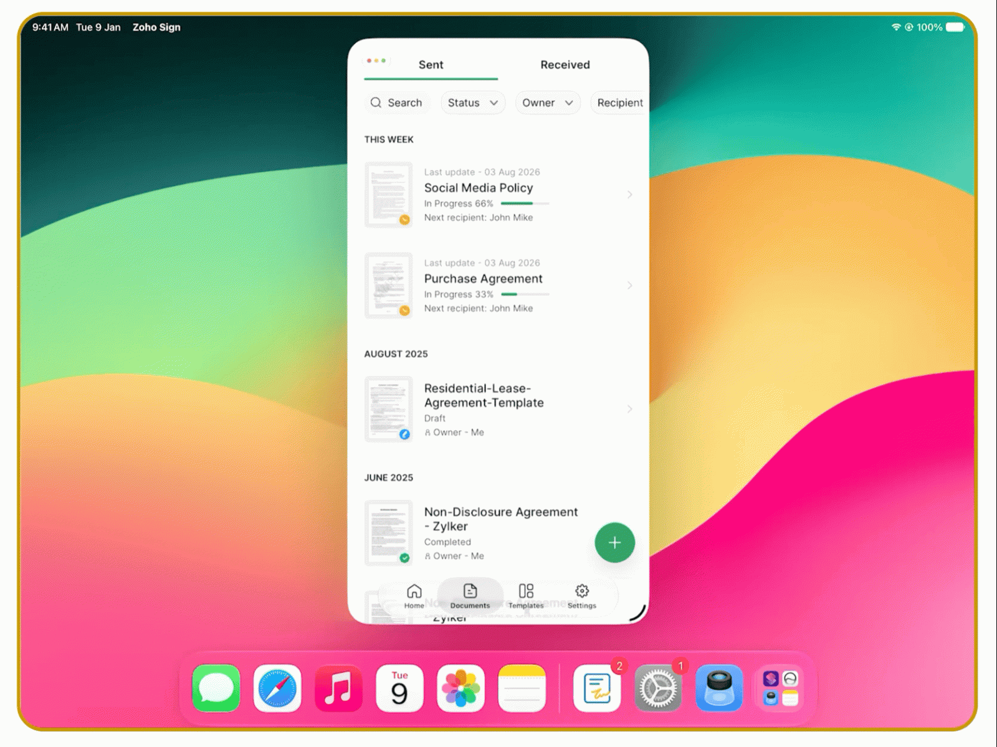The width and height of the screenshot is (997, 747).
Task: Click 'Next recipient: John Mike' under Purchase Agreement
Action: pyautogui.click(x=479, y=308)
